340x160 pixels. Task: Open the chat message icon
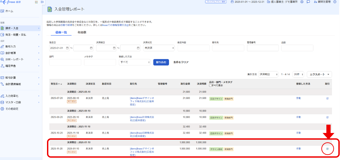pyautogui.click(x=308, y=2)
